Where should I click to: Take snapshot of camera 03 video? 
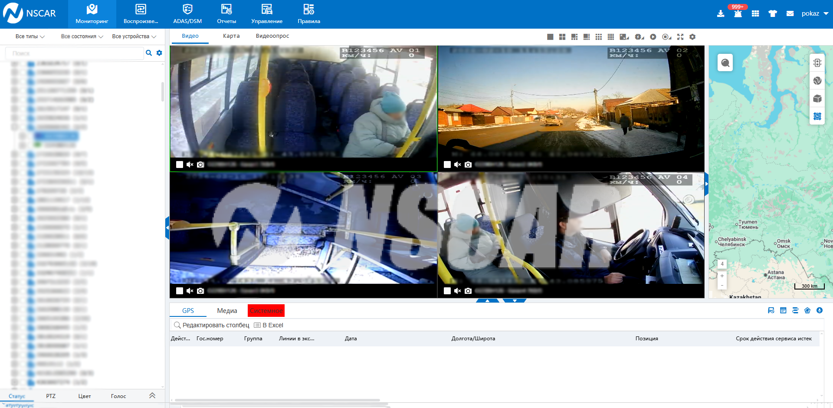[200, 291]
